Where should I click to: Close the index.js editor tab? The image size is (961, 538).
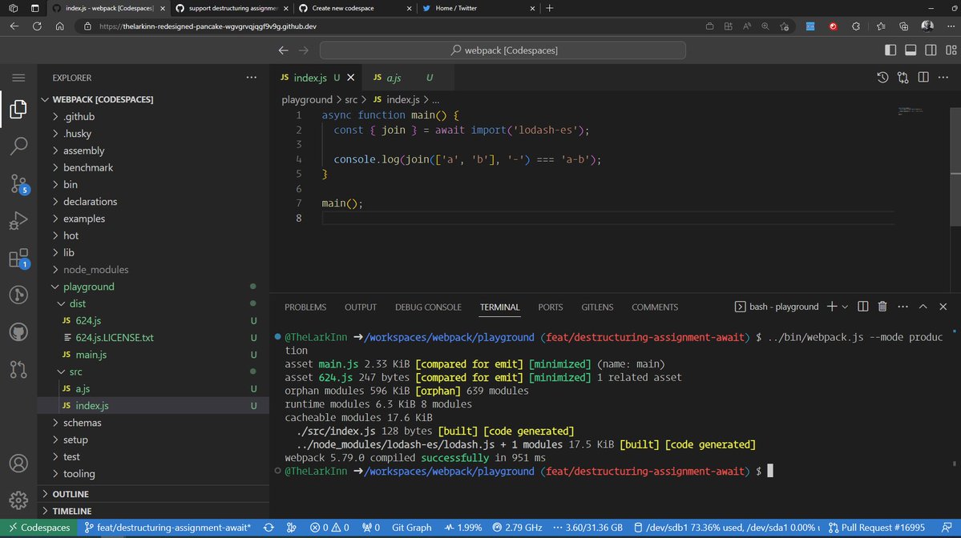coord(350,78)
